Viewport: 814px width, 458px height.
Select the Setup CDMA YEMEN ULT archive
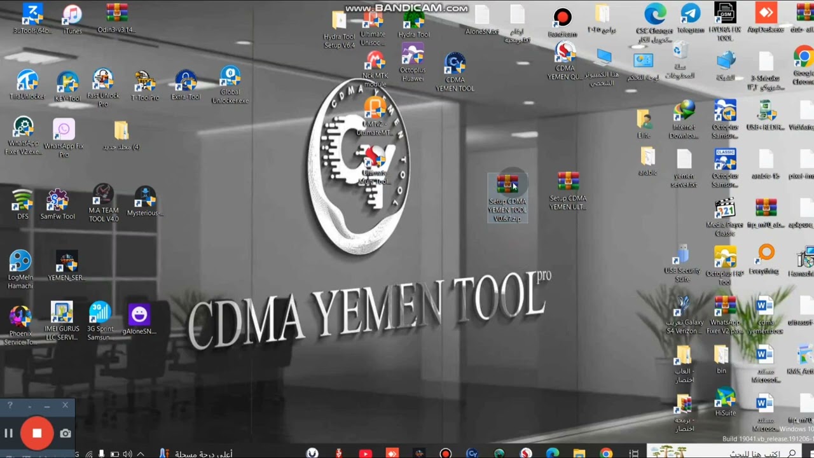click(568, 191)
